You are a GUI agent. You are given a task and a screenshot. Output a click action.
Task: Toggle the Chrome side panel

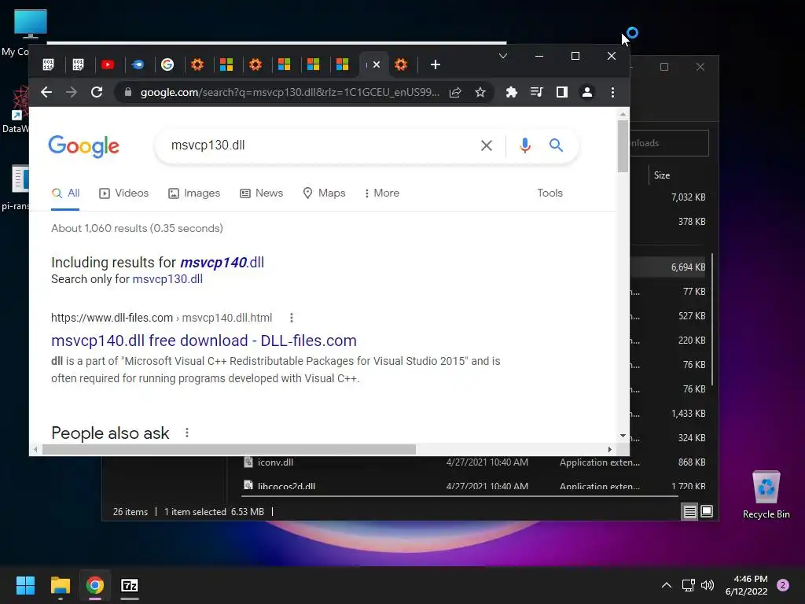[561, 93]
